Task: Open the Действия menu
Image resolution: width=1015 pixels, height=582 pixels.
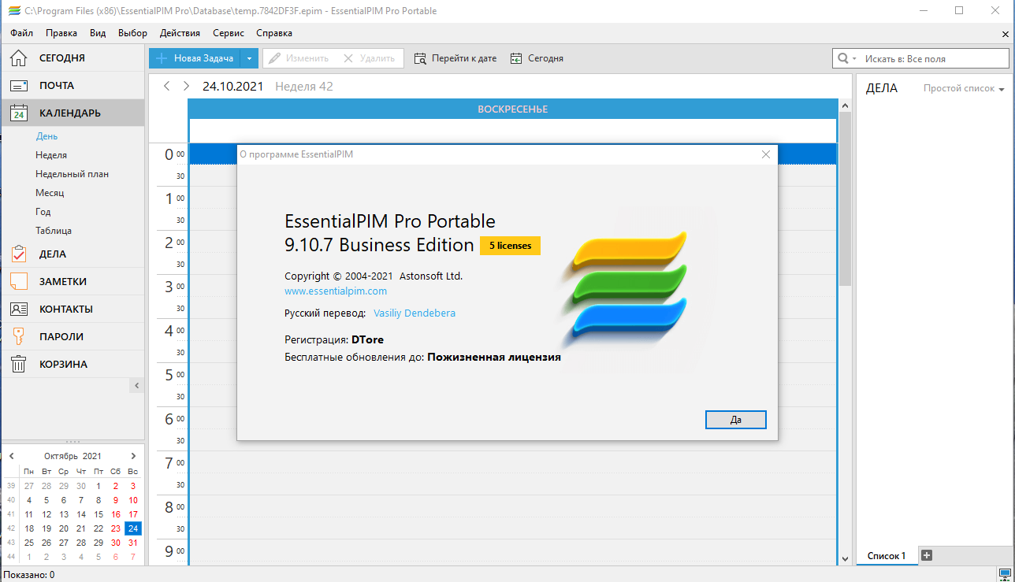Action: pos(180,33)
